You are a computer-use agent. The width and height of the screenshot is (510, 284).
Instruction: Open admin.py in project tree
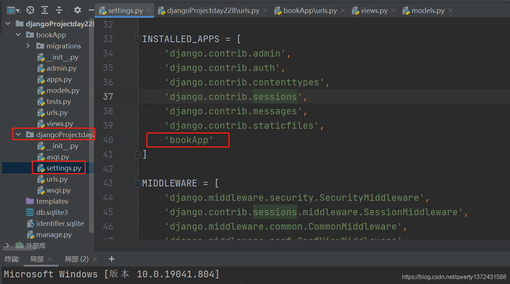[x=61, y=68]
